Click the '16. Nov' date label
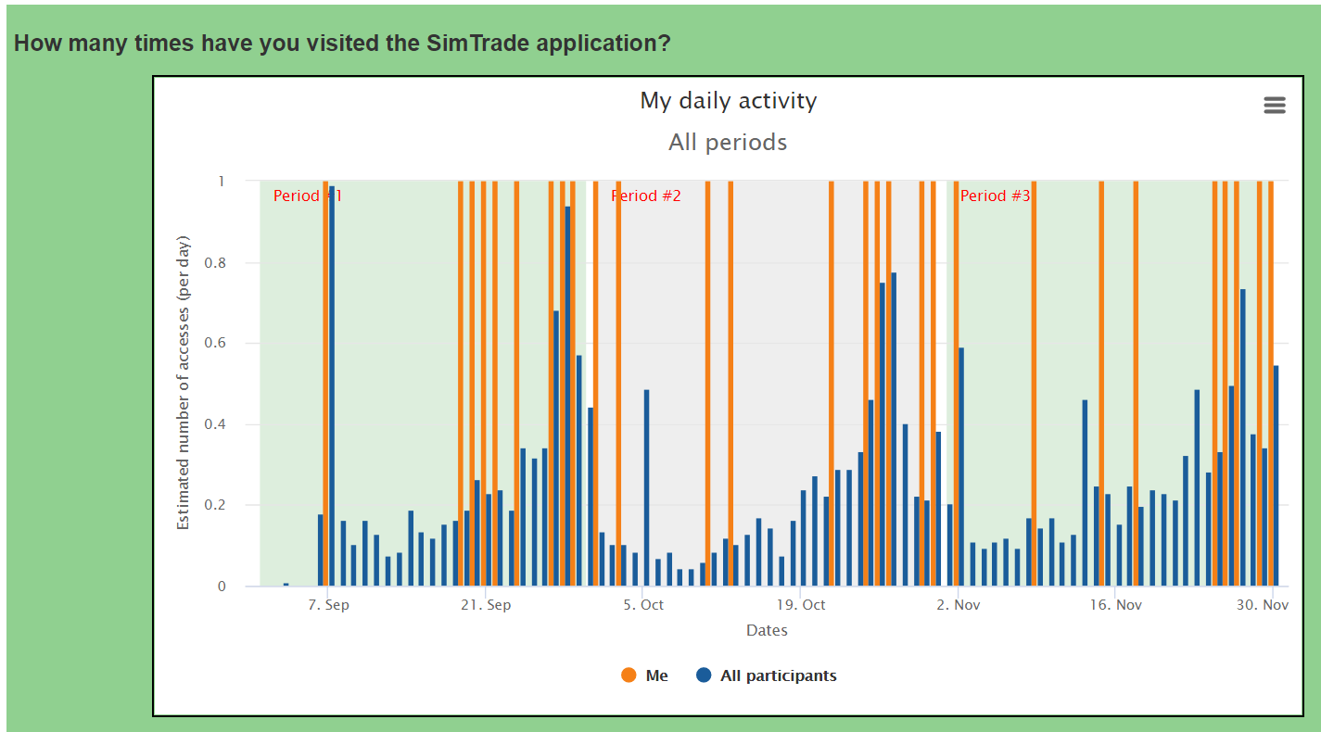Viewport: 1321px width, 732px height. 1115,605
